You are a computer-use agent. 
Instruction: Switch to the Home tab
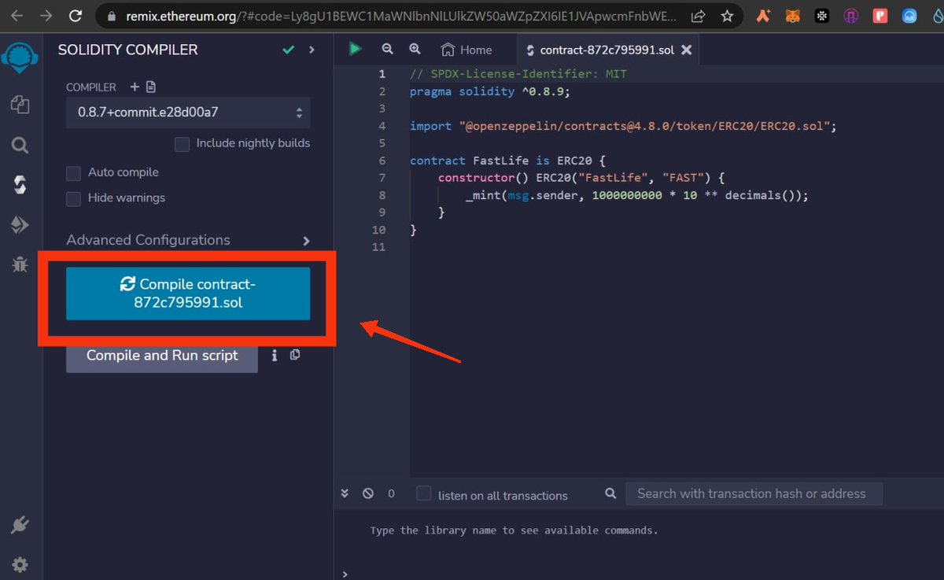(x=467, y=49)
